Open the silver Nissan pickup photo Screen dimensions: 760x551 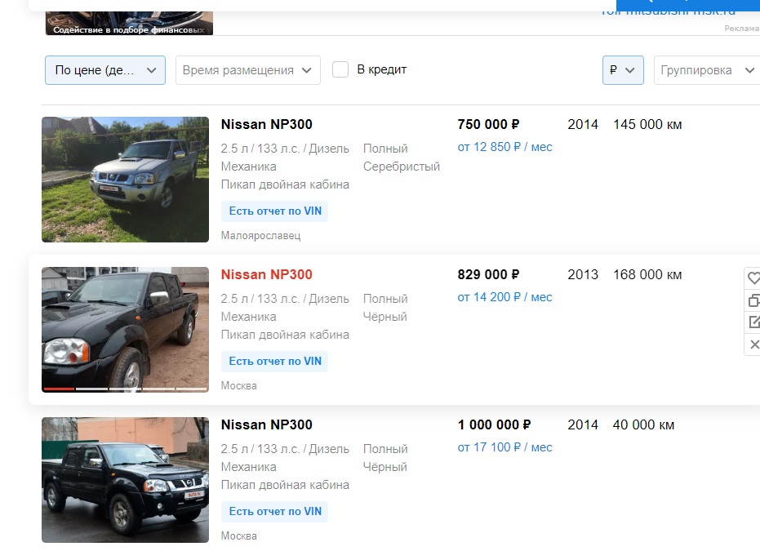(x=125, y=180)
